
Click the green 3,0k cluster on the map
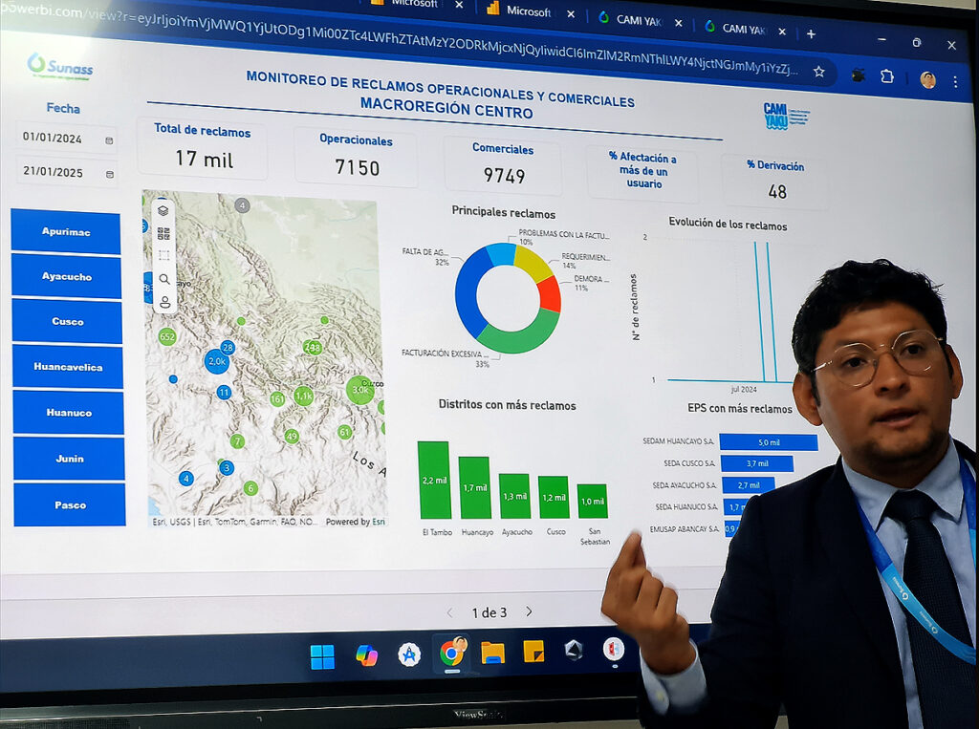click(360, 390)
